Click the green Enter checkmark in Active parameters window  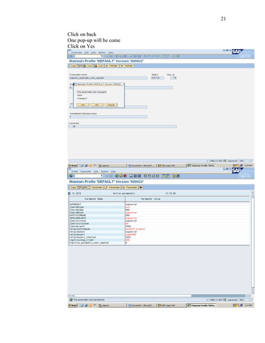(71, 176)
